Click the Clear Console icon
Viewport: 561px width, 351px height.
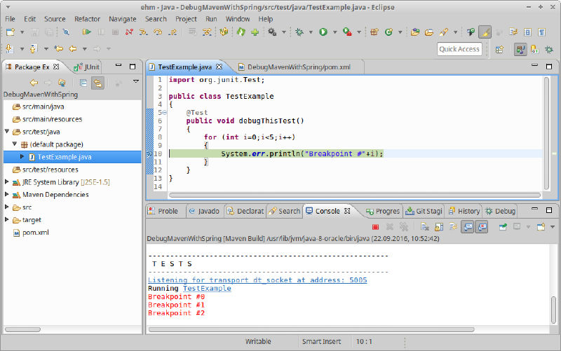(x=425, y=226)
